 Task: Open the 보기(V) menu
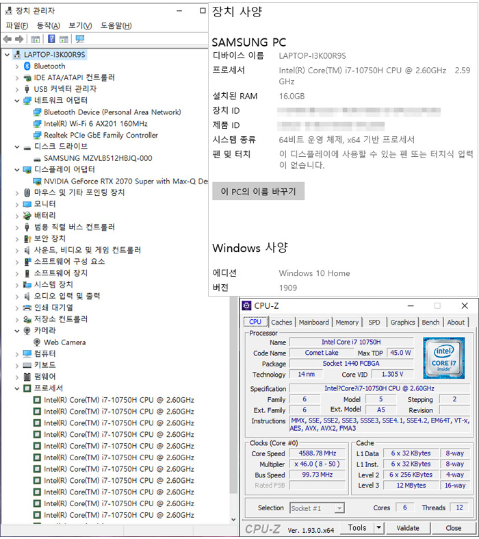pos(80,25)
